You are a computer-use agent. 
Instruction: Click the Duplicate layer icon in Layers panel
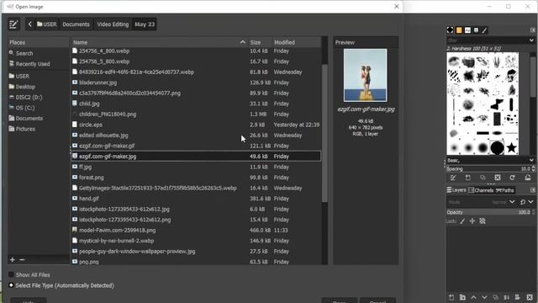pos(495,297)
